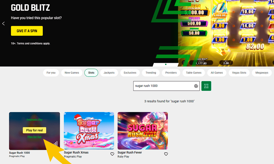Open the Providers tab
274x164 pixels.
coord(171,73)
